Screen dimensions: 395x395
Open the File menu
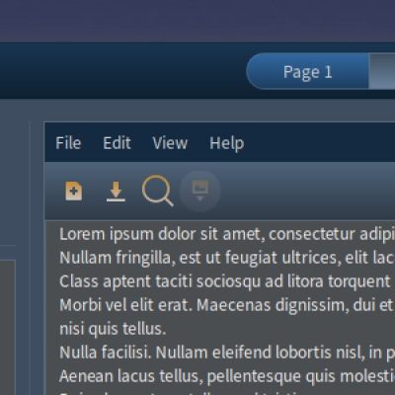(68, 143)
